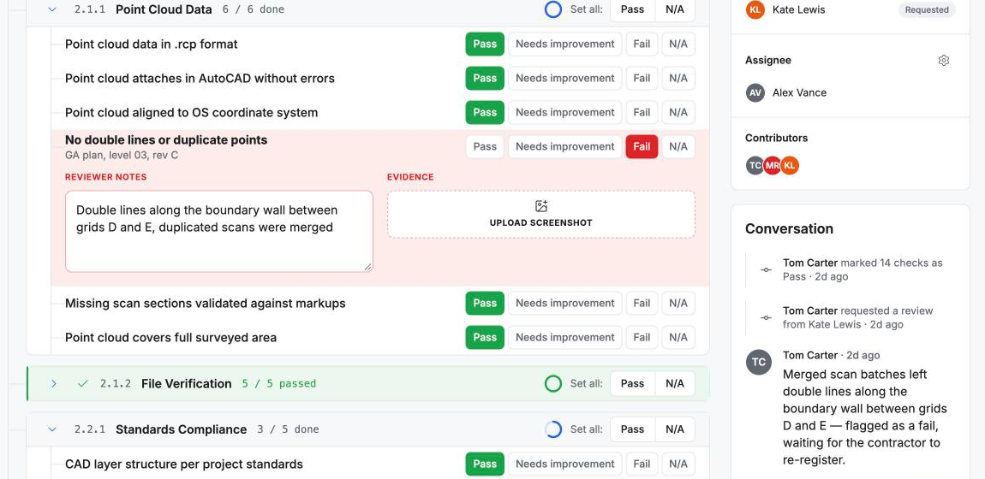
Task: Mark CAD layer structure N/A
Action: 678,464
